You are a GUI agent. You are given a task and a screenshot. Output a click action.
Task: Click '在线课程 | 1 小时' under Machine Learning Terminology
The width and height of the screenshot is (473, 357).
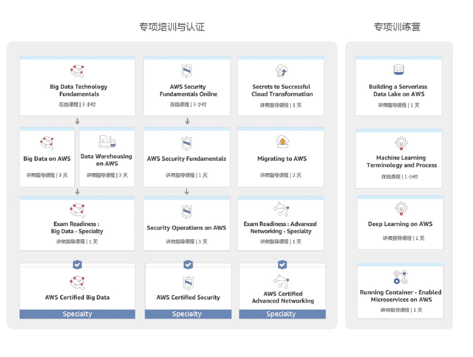click(400, 177)
